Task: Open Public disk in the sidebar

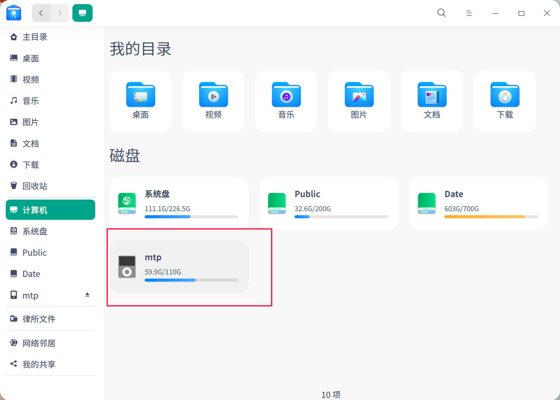Action: point(50,252)
